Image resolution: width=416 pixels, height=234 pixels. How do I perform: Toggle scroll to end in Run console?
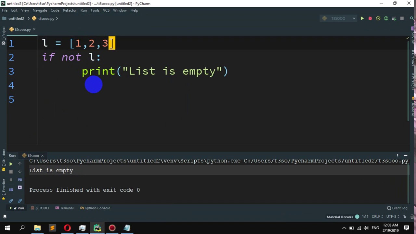tap(20, 188)
